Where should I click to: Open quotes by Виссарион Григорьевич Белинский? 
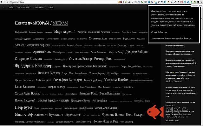tap(85, 66)
